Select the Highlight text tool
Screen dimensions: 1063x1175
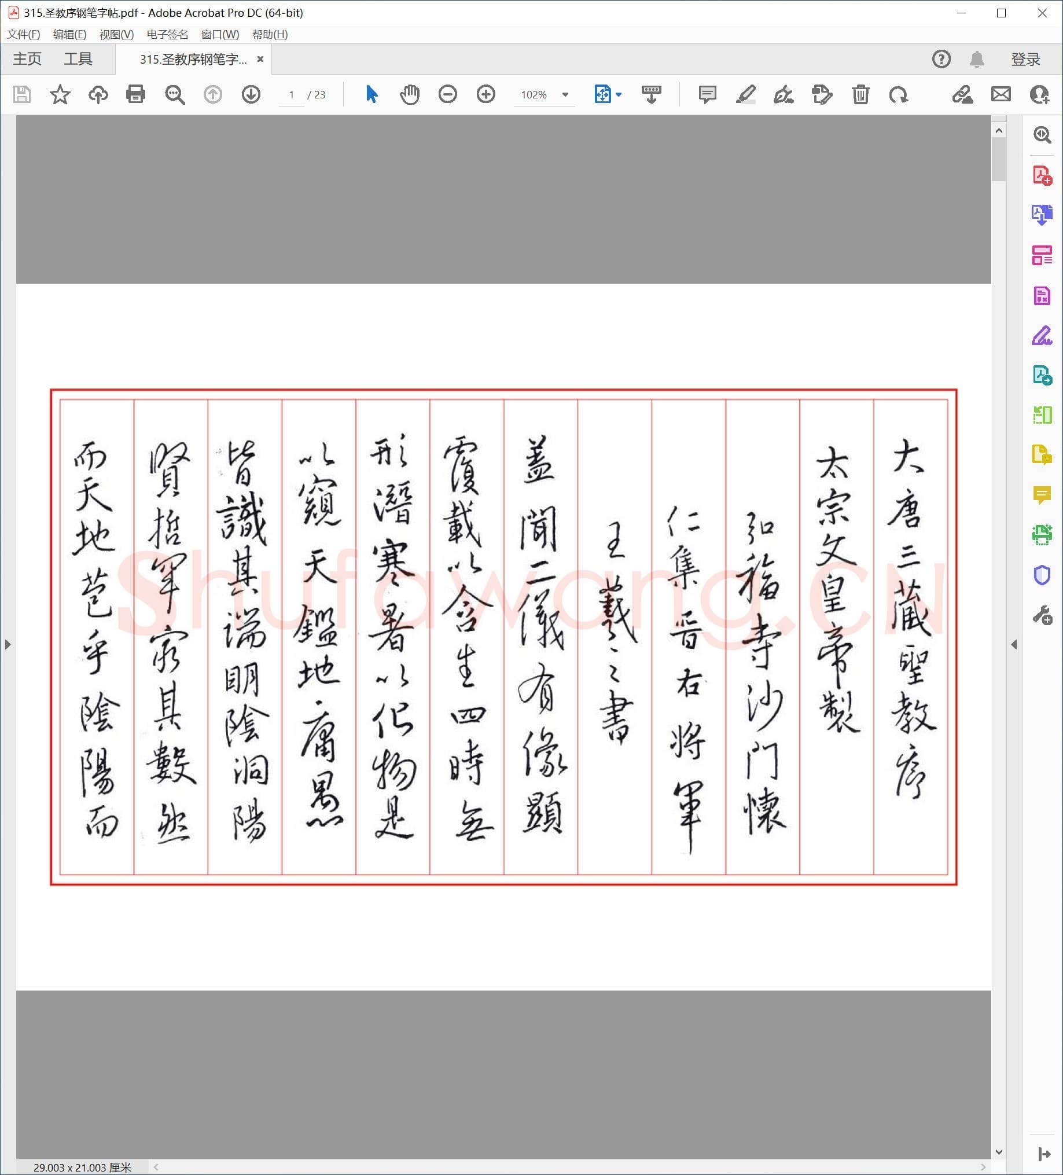click(746, 94)
